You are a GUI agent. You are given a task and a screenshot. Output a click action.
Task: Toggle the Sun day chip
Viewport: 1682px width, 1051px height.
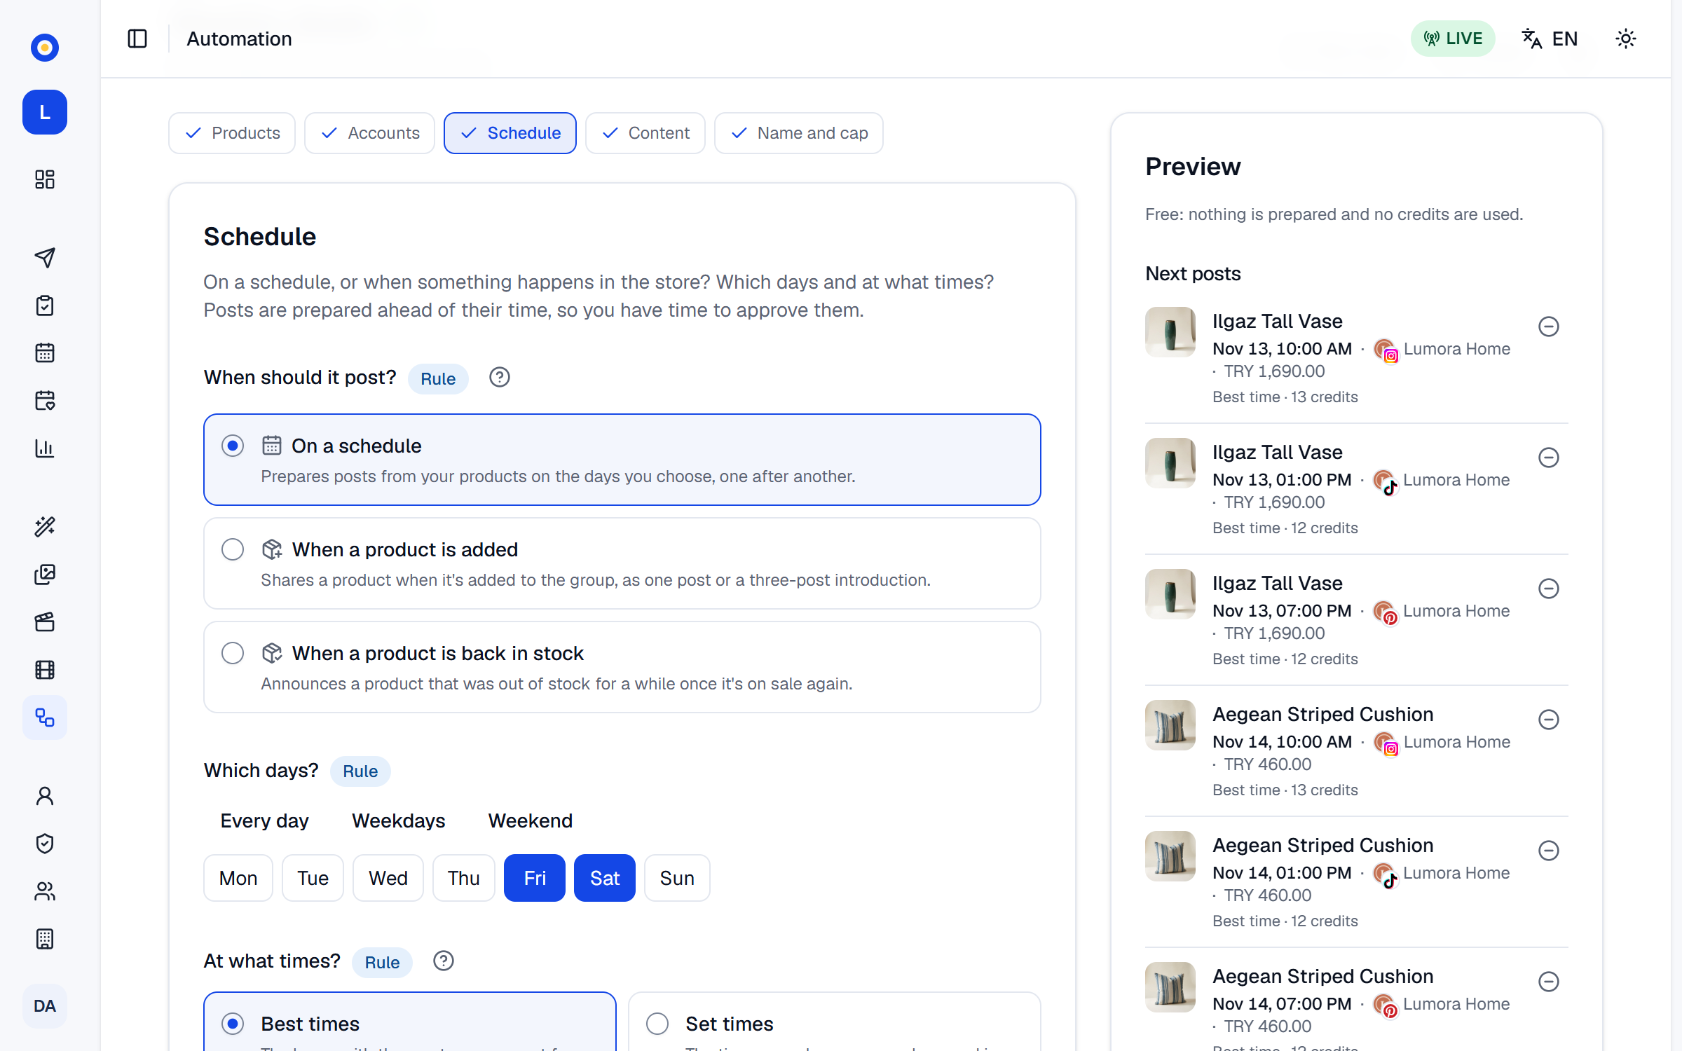[x=677, y=878]
